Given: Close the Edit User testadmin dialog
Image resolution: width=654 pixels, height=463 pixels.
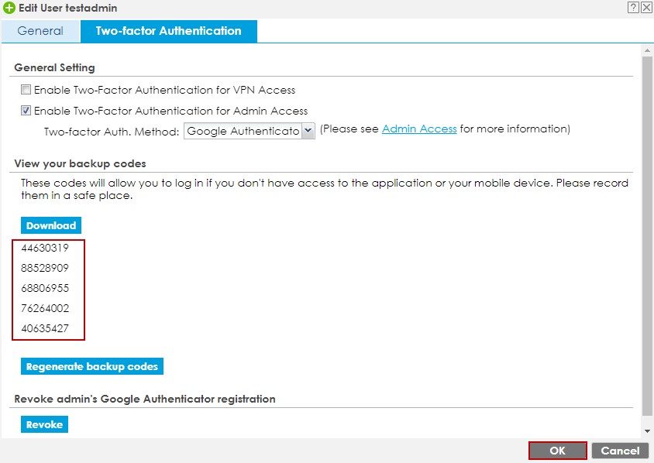Looking at the screenshot, I should pos(646,7).
